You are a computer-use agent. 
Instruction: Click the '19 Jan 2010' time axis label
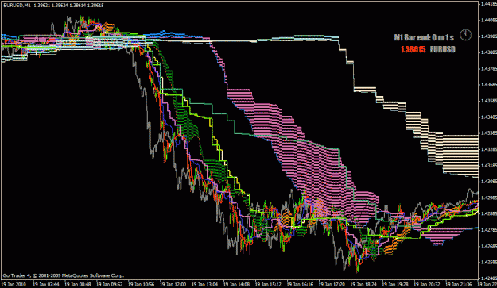click(x=14, y=285)
